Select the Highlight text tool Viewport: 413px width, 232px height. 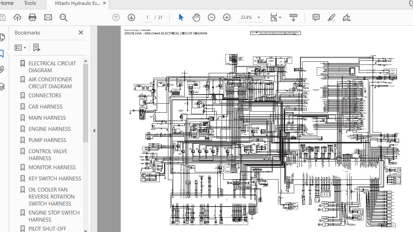(x=331, y=17)
